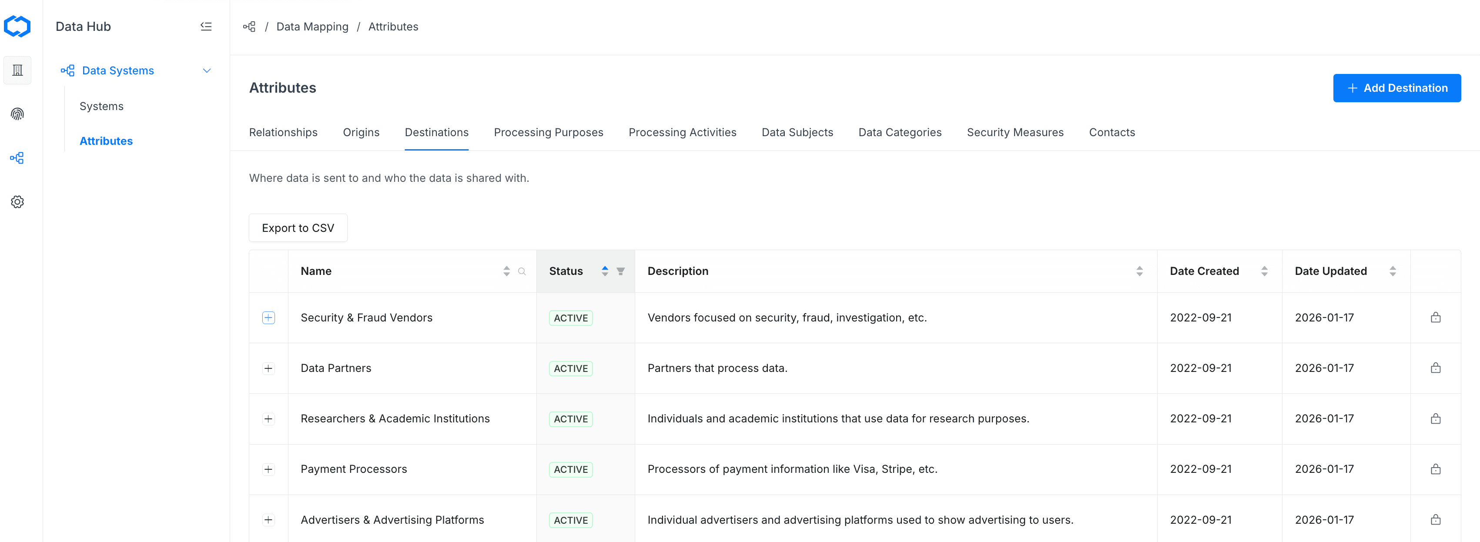Click the data mapping breadcrumb icon
This screenshot has height=542, width=1480.
click(x=249, y=27)
